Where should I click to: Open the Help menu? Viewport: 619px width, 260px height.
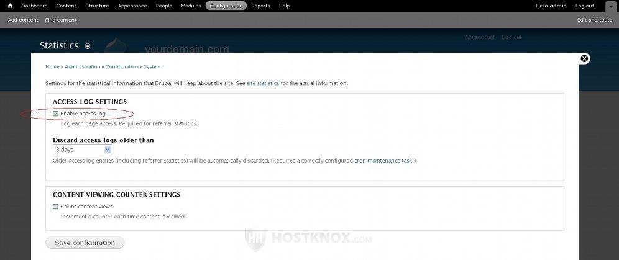pyautogui.click(x=284, y=6)
